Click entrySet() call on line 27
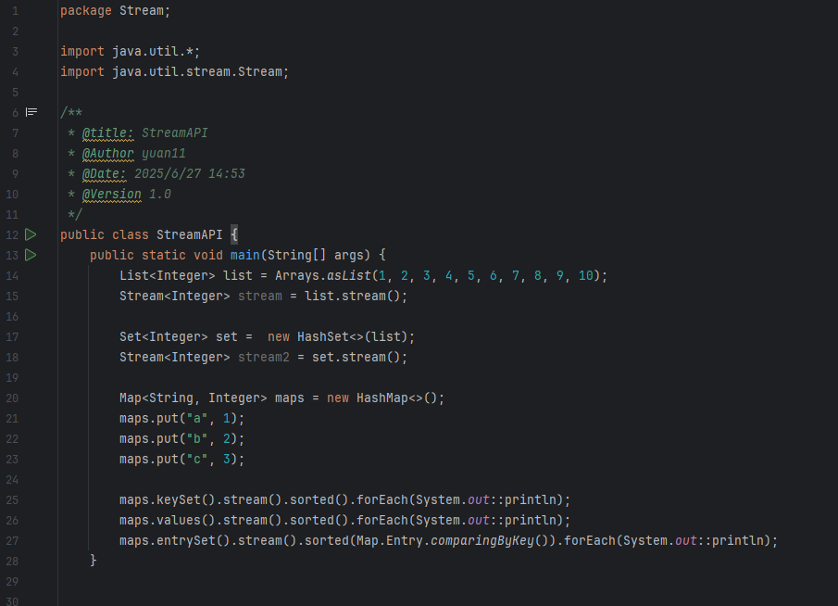 (x=193, y=541)
